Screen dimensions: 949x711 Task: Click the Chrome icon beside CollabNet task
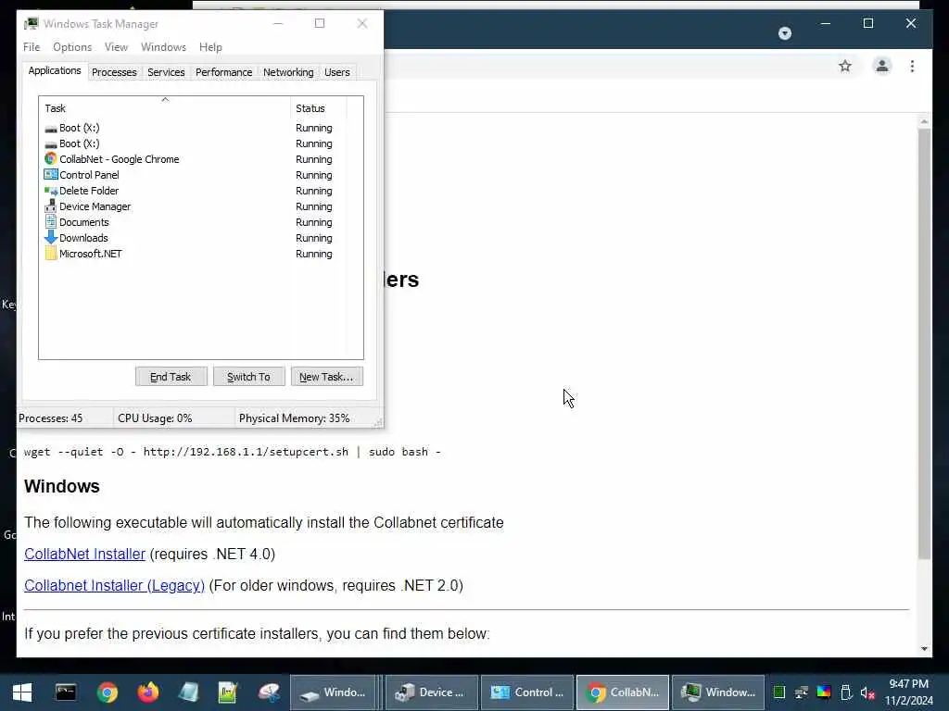(51, 159)
